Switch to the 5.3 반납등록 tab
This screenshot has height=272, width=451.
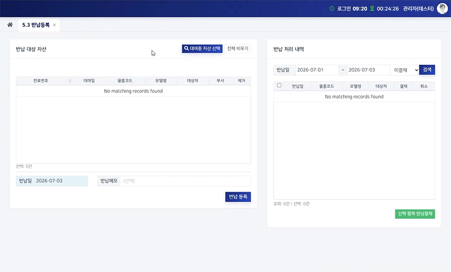(36, 25)
